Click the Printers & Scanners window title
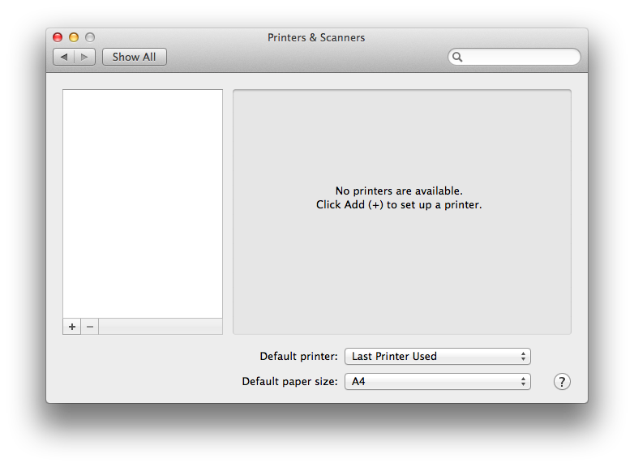 coord(316,37)
